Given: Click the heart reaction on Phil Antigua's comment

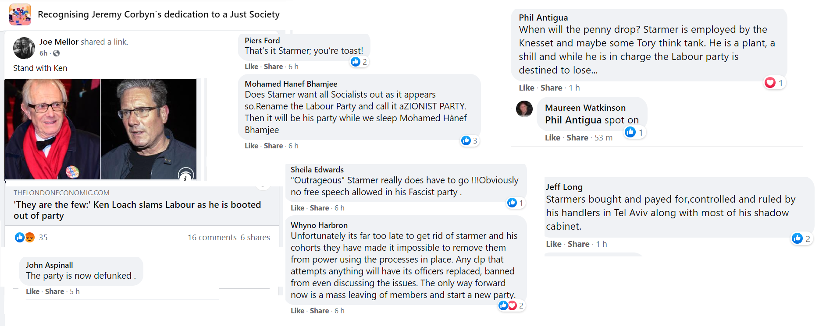Looking at the screenshot, I should [770, 83].
